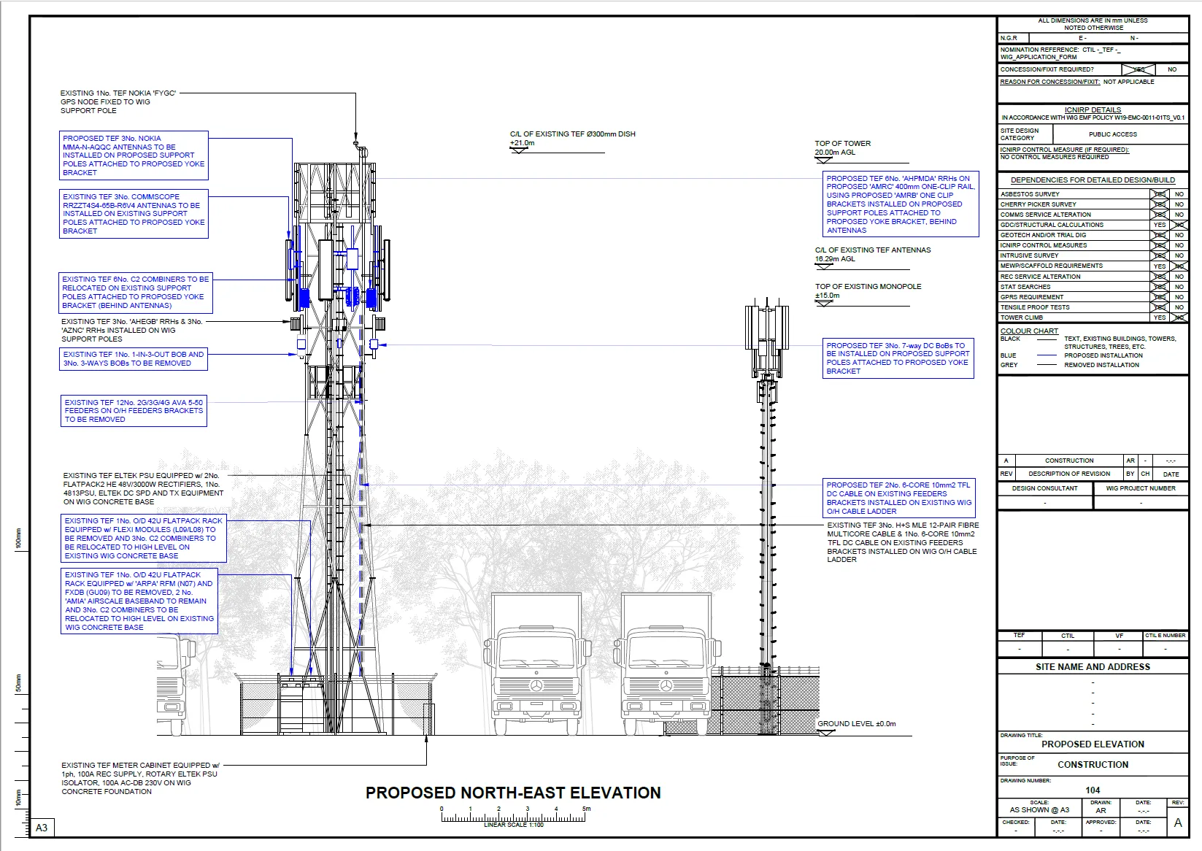The height and width of the screenshot is (851, 1202).
Task: Select the 'AHEGB' and 'AZNC' RRHs note
Action: 132,330
